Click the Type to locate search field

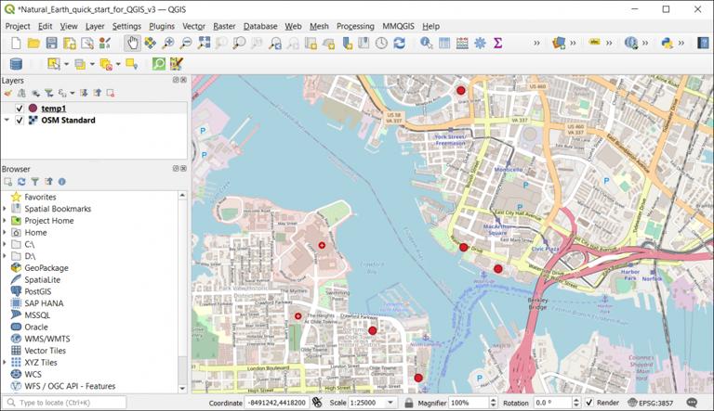[64, 403]
